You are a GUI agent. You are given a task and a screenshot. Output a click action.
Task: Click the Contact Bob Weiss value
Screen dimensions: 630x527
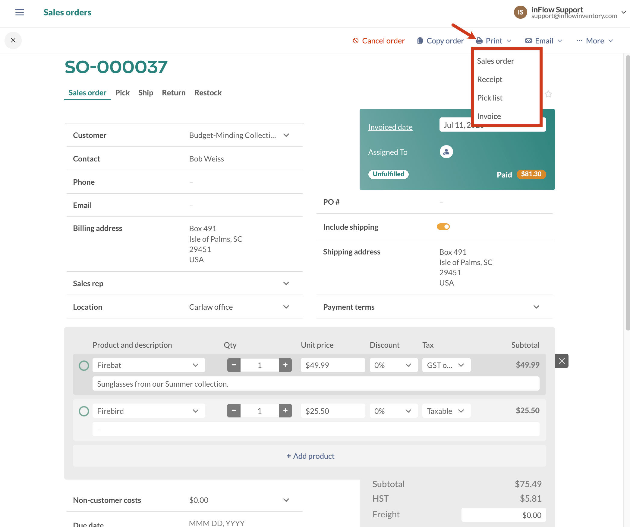(x=206, y=159)
